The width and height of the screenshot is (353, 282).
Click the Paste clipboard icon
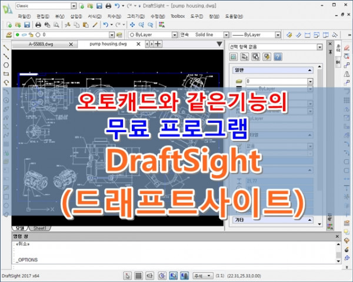(x=85, y=25)
